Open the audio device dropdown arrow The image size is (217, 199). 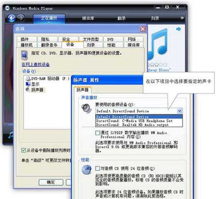point(180,111)
